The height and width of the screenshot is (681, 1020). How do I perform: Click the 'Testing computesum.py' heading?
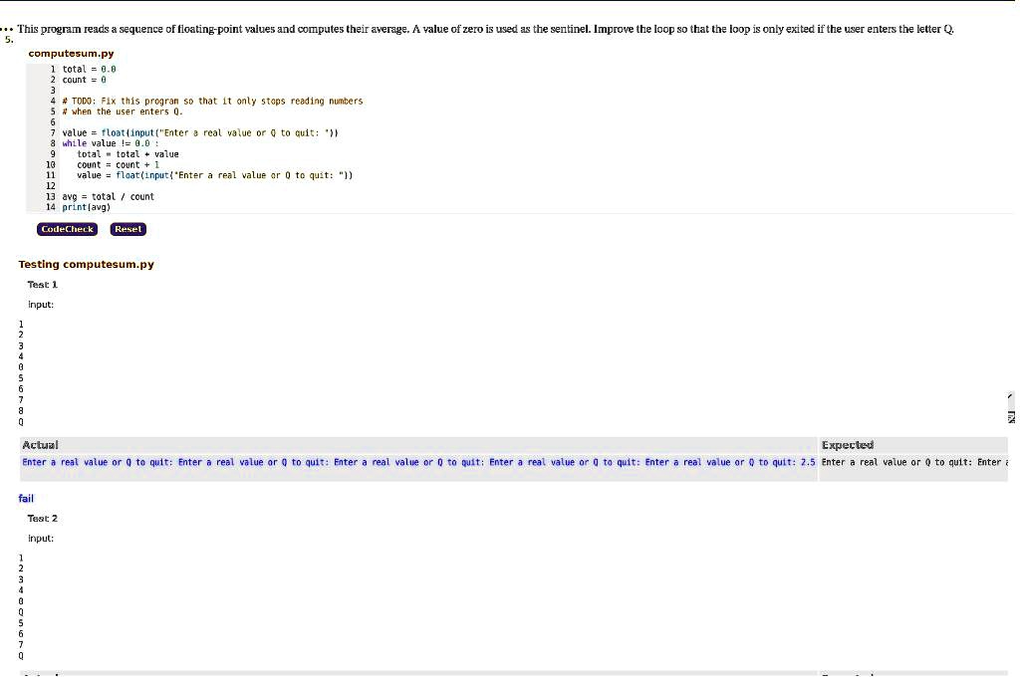point(86,264)
